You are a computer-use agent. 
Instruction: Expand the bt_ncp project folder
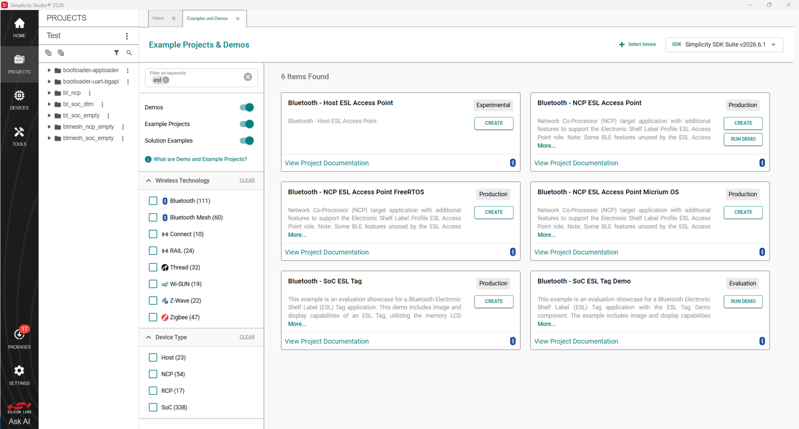pos(49,93)
